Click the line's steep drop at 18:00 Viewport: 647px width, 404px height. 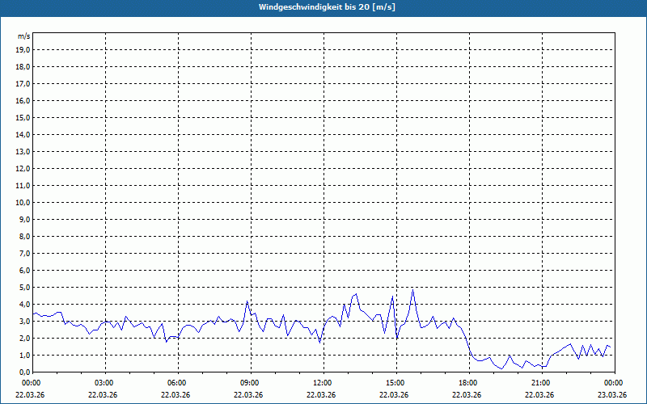[467, 346]
